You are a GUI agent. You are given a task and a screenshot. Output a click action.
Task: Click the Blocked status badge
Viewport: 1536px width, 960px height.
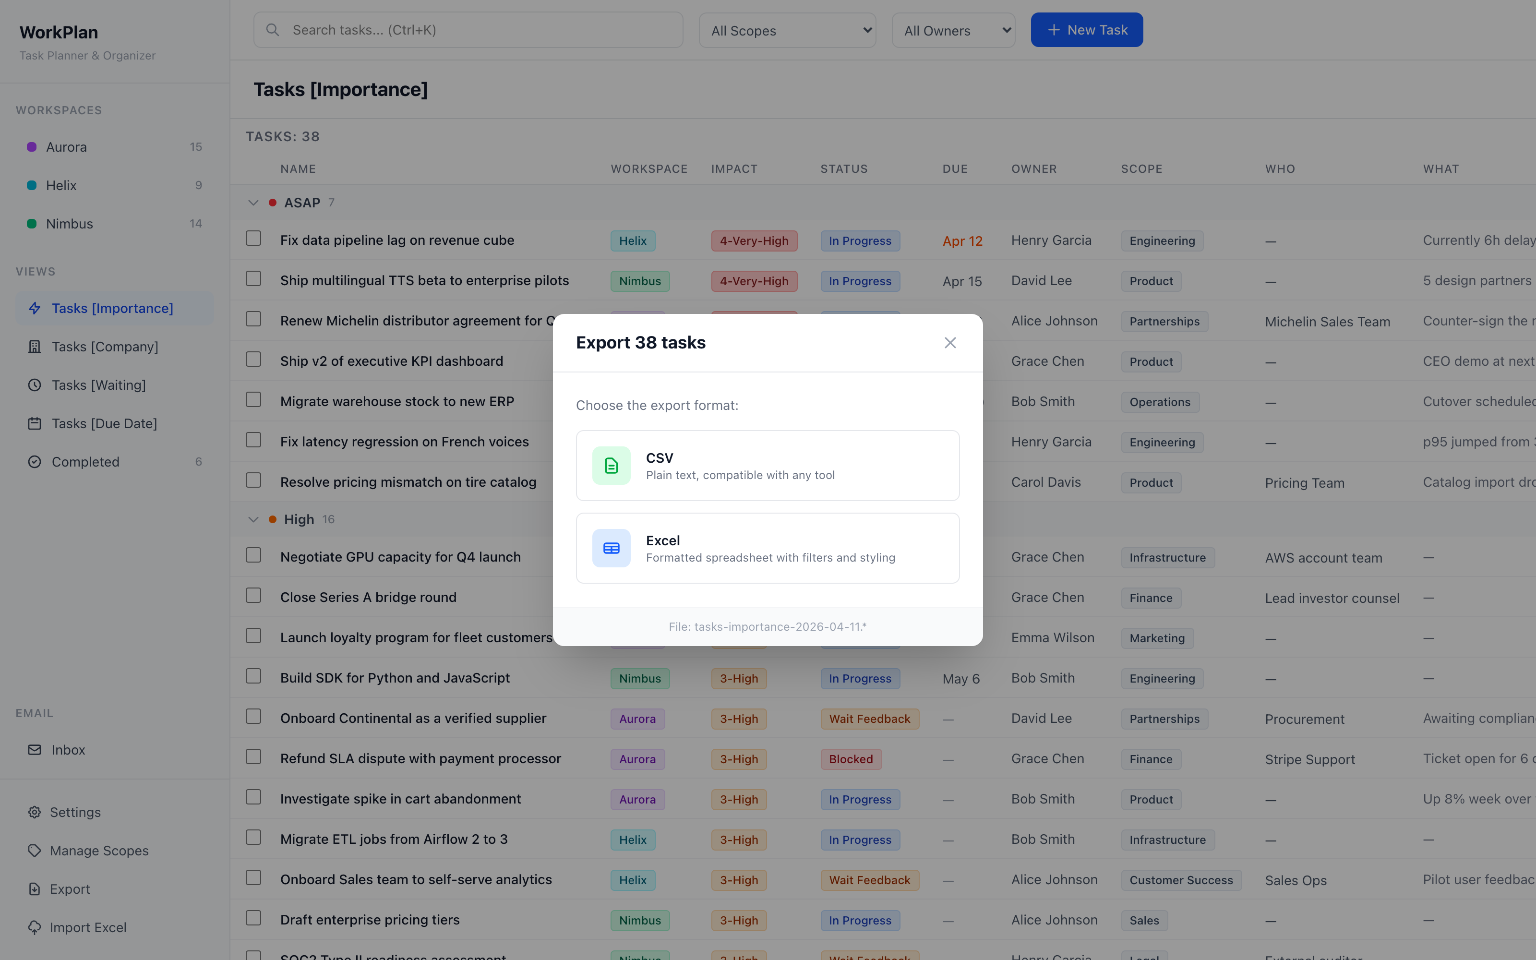click(x=851, y=759)
